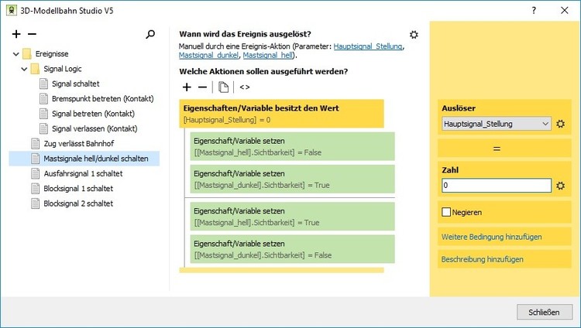Remove the selected event with the tree minus icon

pyautogui.click(x=33, y=34)
